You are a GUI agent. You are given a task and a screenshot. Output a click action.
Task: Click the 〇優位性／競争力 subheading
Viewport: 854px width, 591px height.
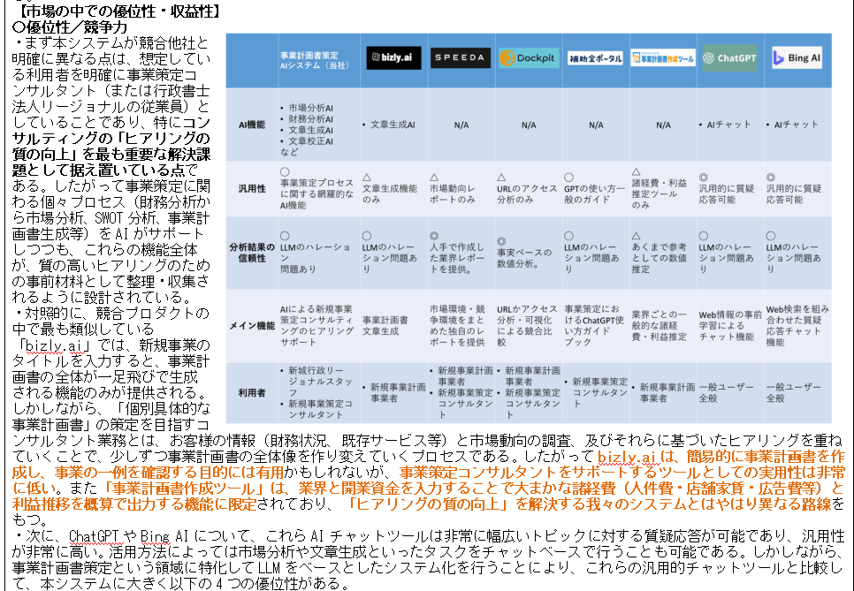click(64, 27)
